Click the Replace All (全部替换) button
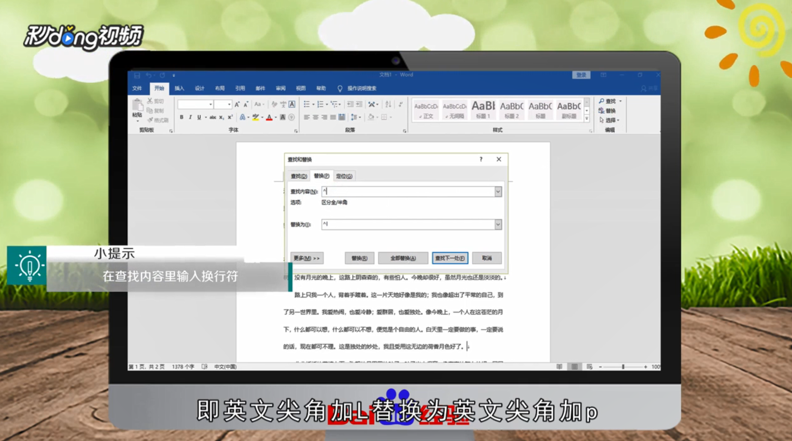Screen dimensions: 792x441 pyautogui.click(x=403, y=258)
